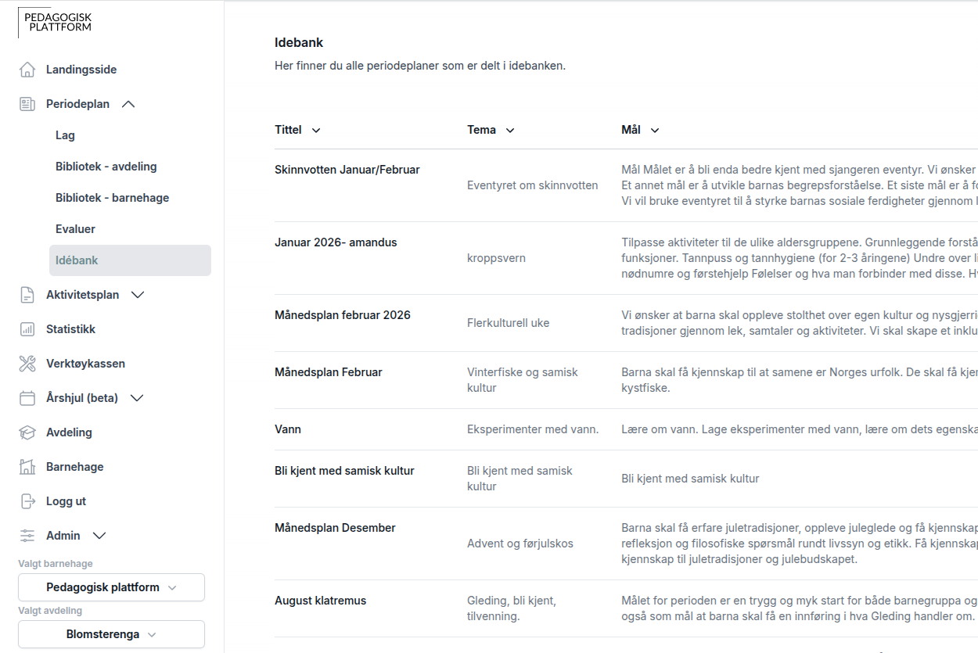The image size is (978, 653).
Task: Click the Landingsside home icon
Action: [x=27, y=70]
